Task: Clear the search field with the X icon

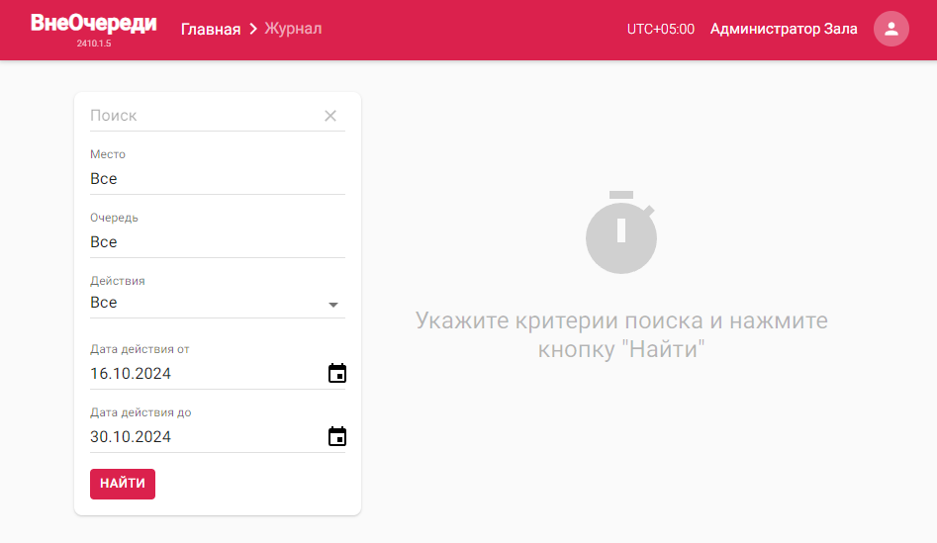Action: pos(330,116)
